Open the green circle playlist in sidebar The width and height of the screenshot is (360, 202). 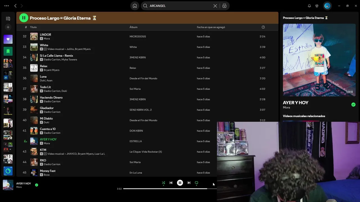(8, 171)
